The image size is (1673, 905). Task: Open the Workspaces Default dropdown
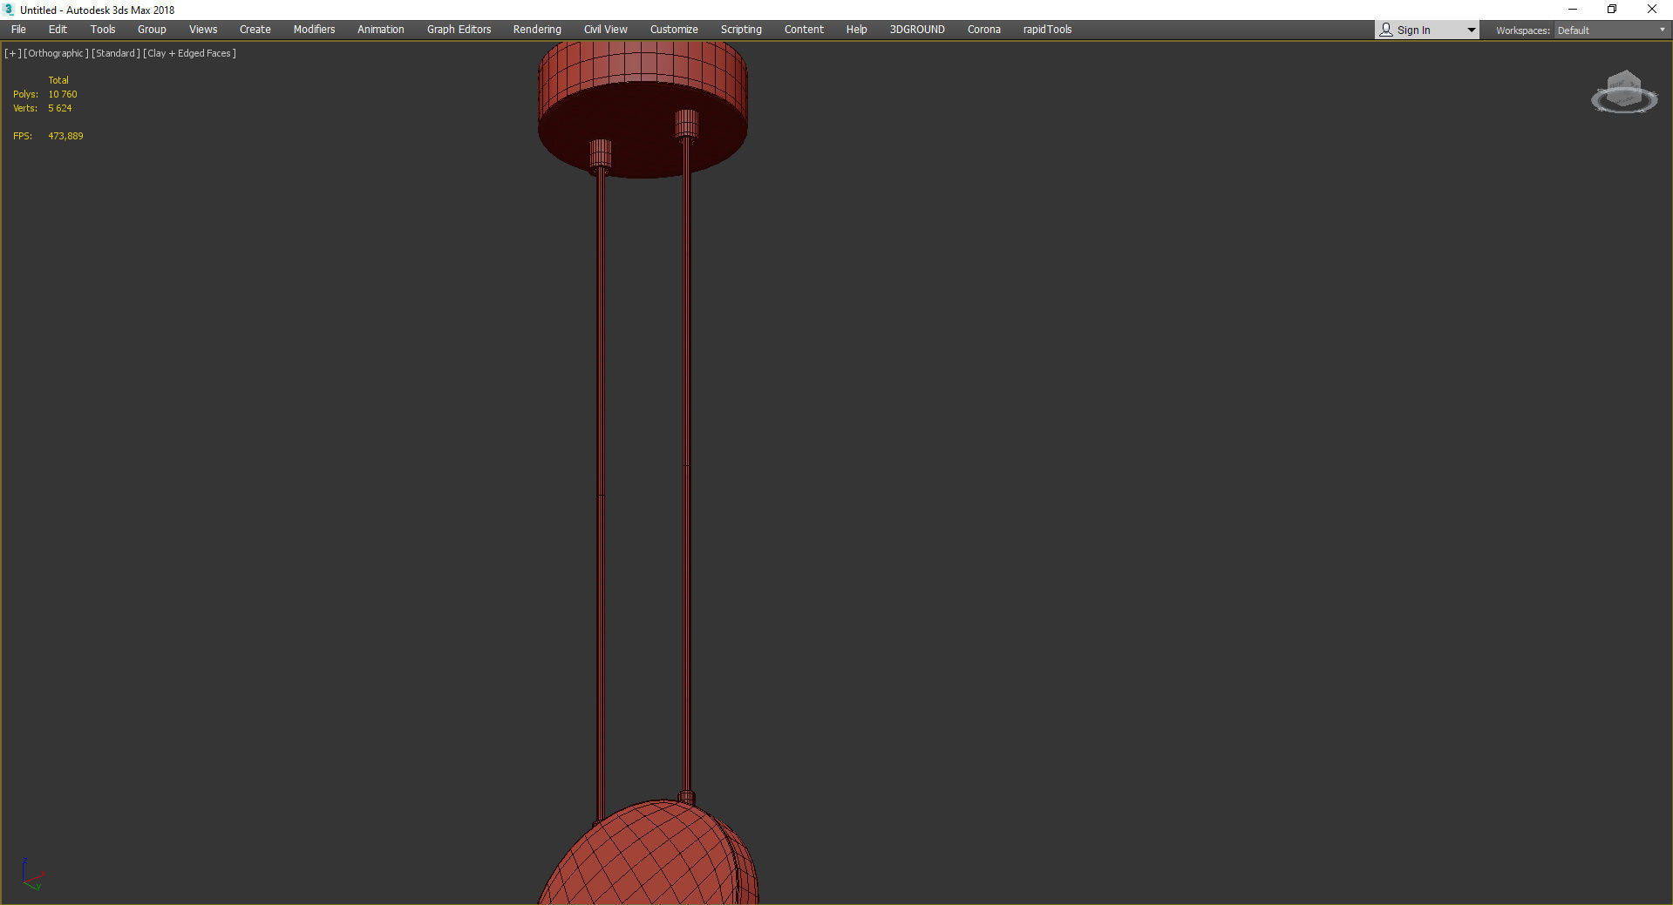(1611, 30)
